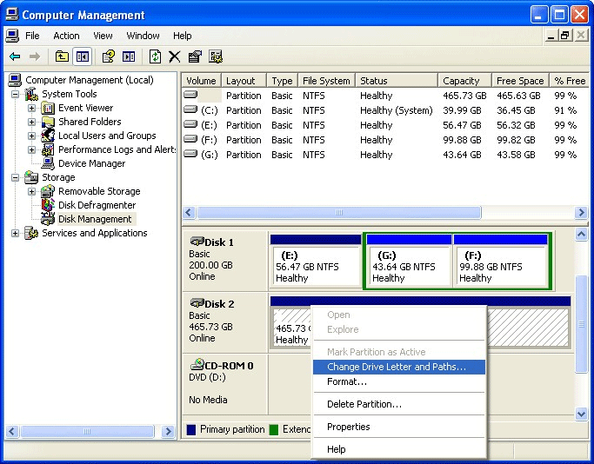This screenshot has height=464, width=594.
Task: Choose Delete Partition from context menu
Action: [399, 404]
